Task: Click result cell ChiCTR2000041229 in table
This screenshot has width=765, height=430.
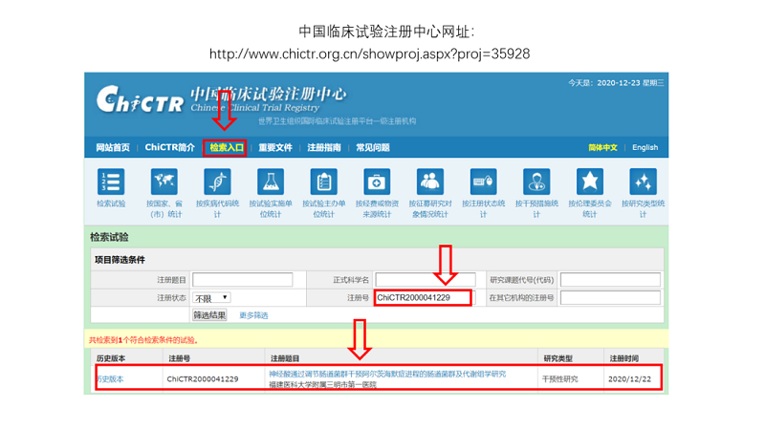Action: click(203, 378)
